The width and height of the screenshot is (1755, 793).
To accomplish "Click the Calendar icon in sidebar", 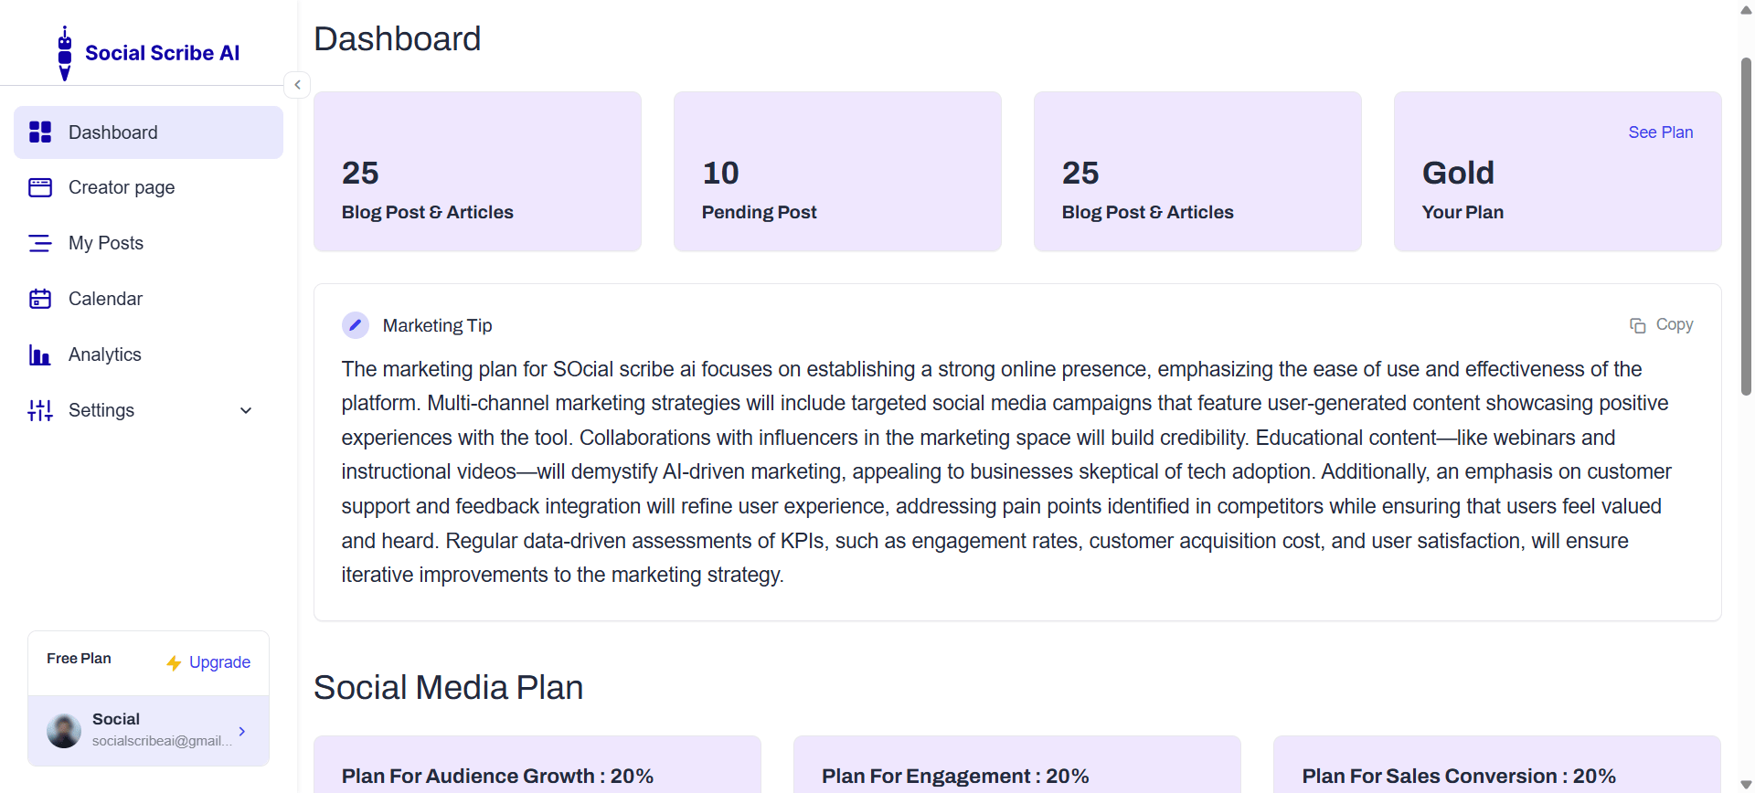I will tap(40, 299).
